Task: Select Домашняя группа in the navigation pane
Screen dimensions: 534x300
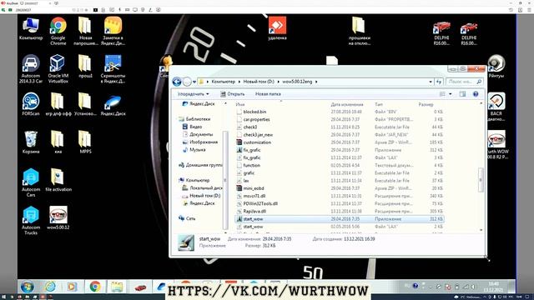Action: [200, 165]
